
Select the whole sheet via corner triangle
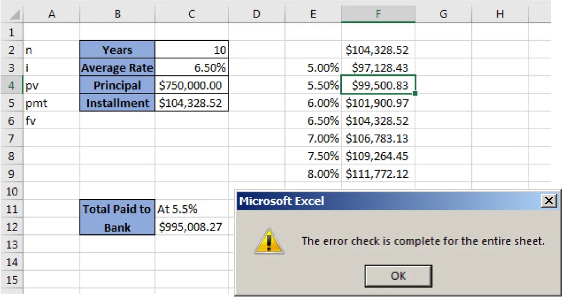(11, 15)
